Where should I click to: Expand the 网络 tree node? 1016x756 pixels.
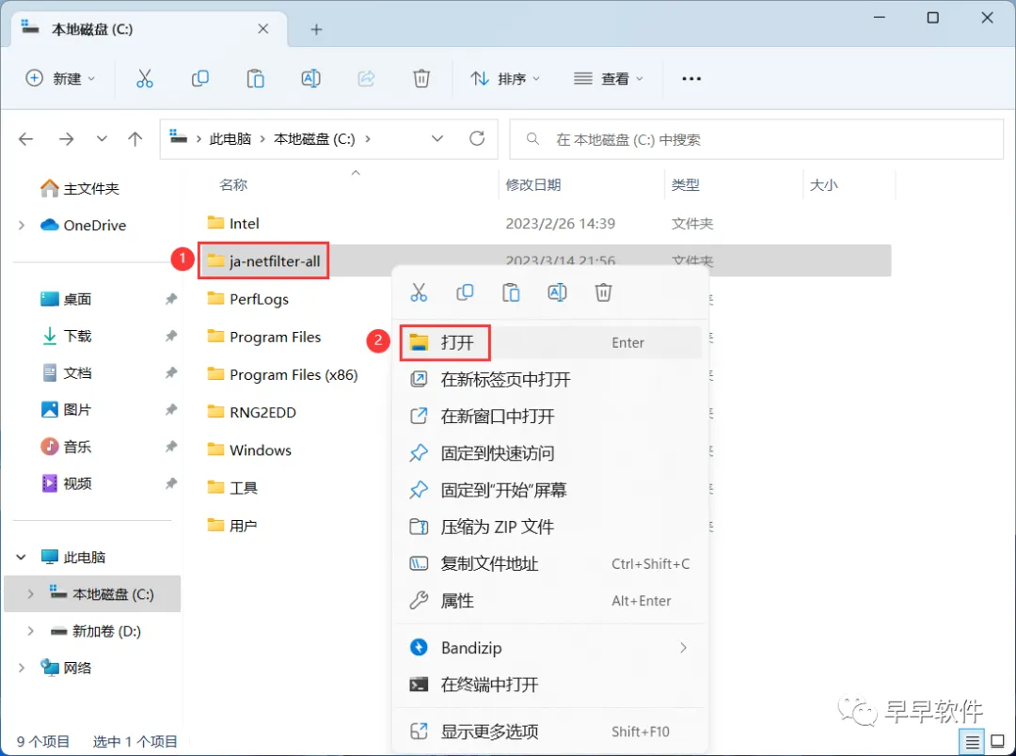click(22, 668)
